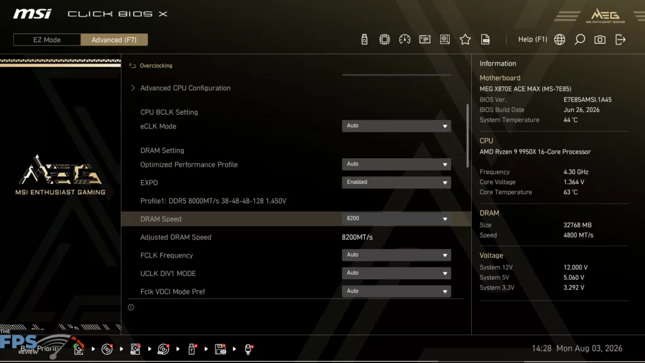Switch to Advanced (F7) tab

pyautogui.click(x=114, y=40)
